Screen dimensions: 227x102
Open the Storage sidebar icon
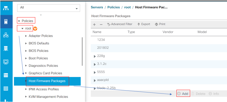coord(6,75)
